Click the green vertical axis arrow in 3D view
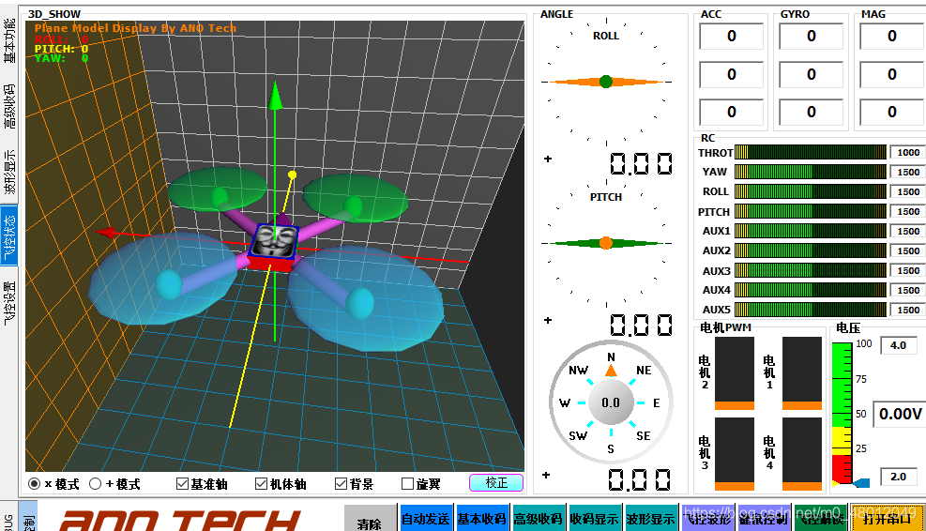 275,96
